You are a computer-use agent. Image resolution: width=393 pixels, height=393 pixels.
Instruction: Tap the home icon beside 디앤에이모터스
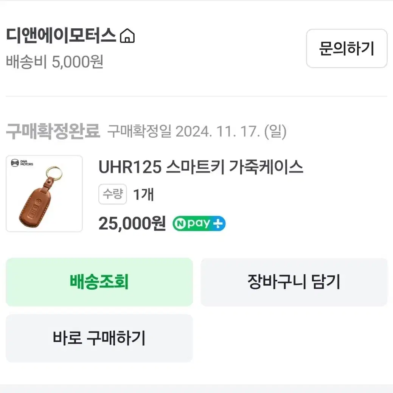coord(127,36)
